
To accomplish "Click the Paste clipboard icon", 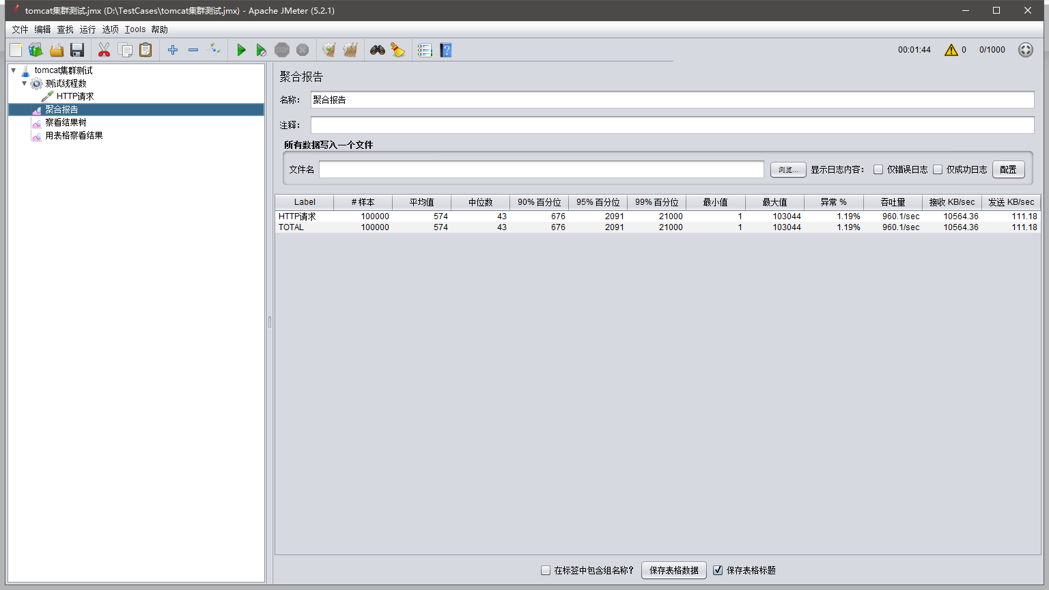I will (145, 50).
